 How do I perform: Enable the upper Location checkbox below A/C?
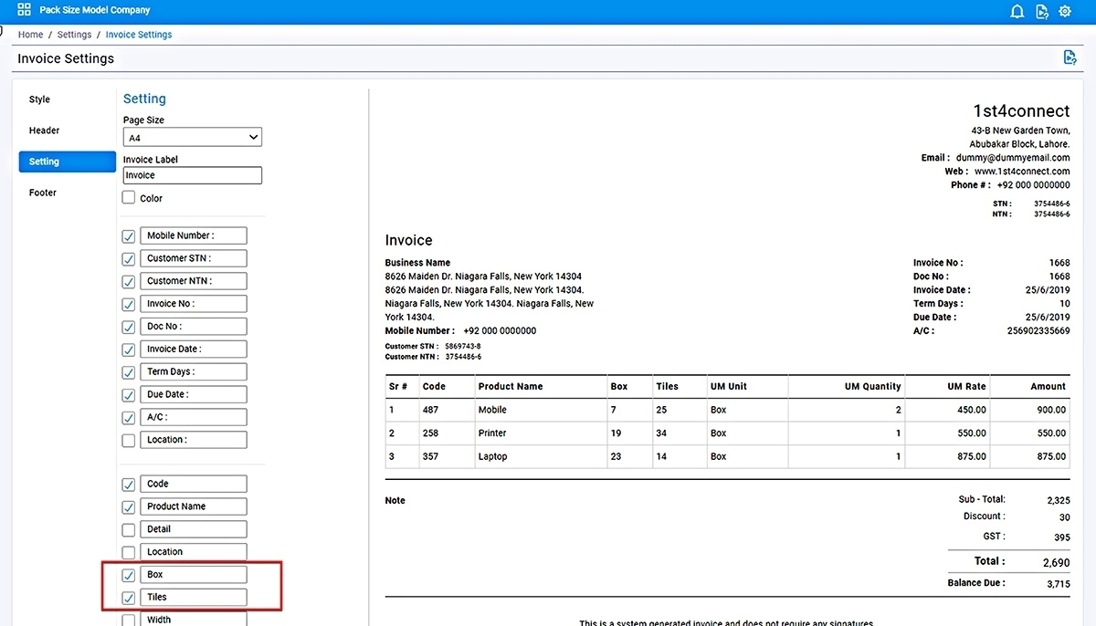(x=129, y=441)
